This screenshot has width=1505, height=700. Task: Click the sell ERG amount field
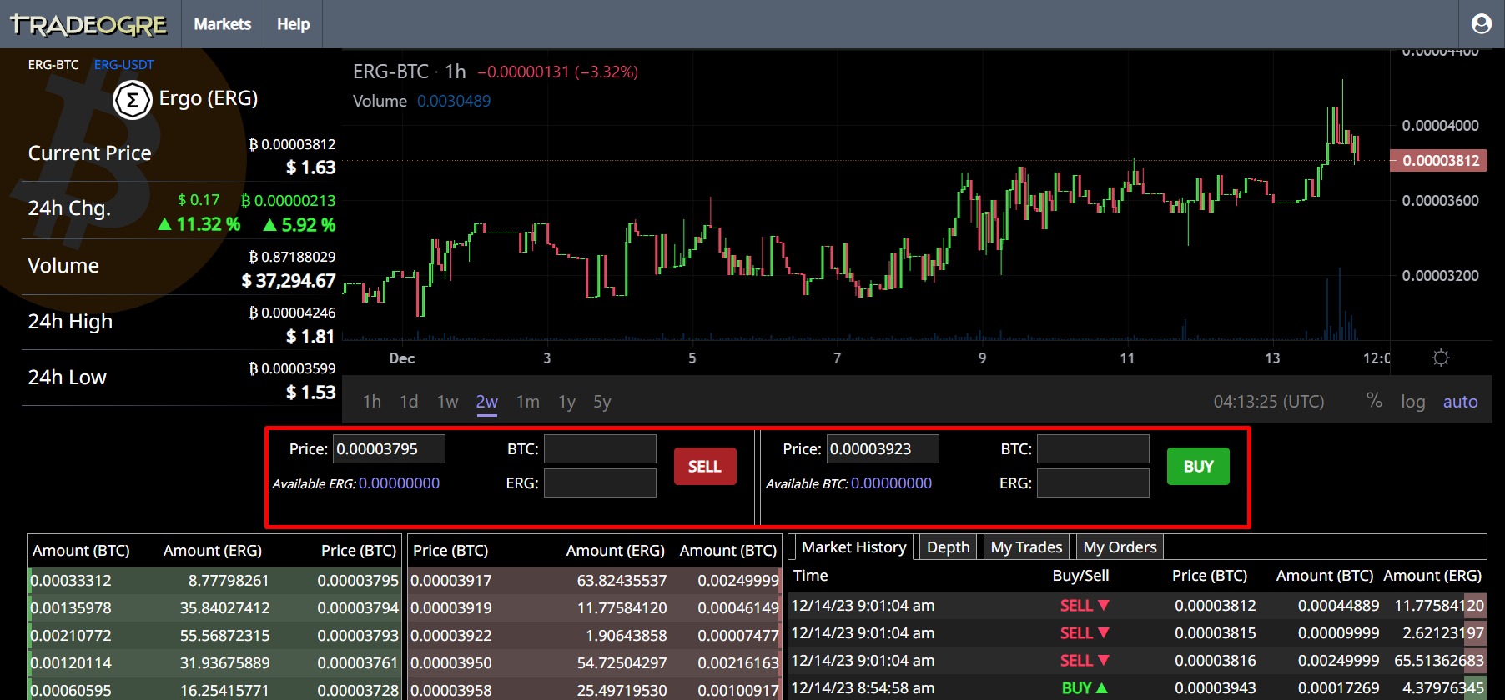(600, 482)
